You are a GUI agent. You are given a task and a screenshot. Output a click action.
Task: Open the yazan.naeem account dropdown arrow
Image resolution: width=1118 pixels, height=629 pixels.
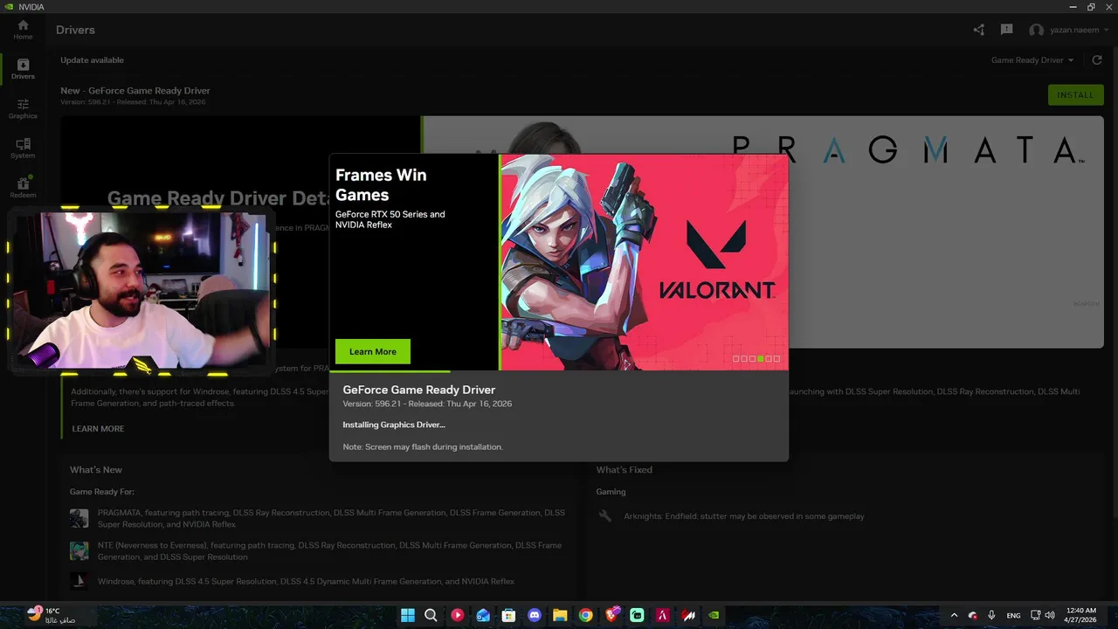pyautogui.click(x=1107, y=30)
